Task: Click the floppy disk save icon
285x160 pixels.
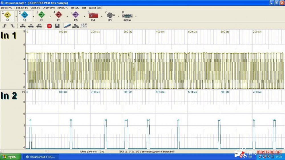Action: point(57,26)
